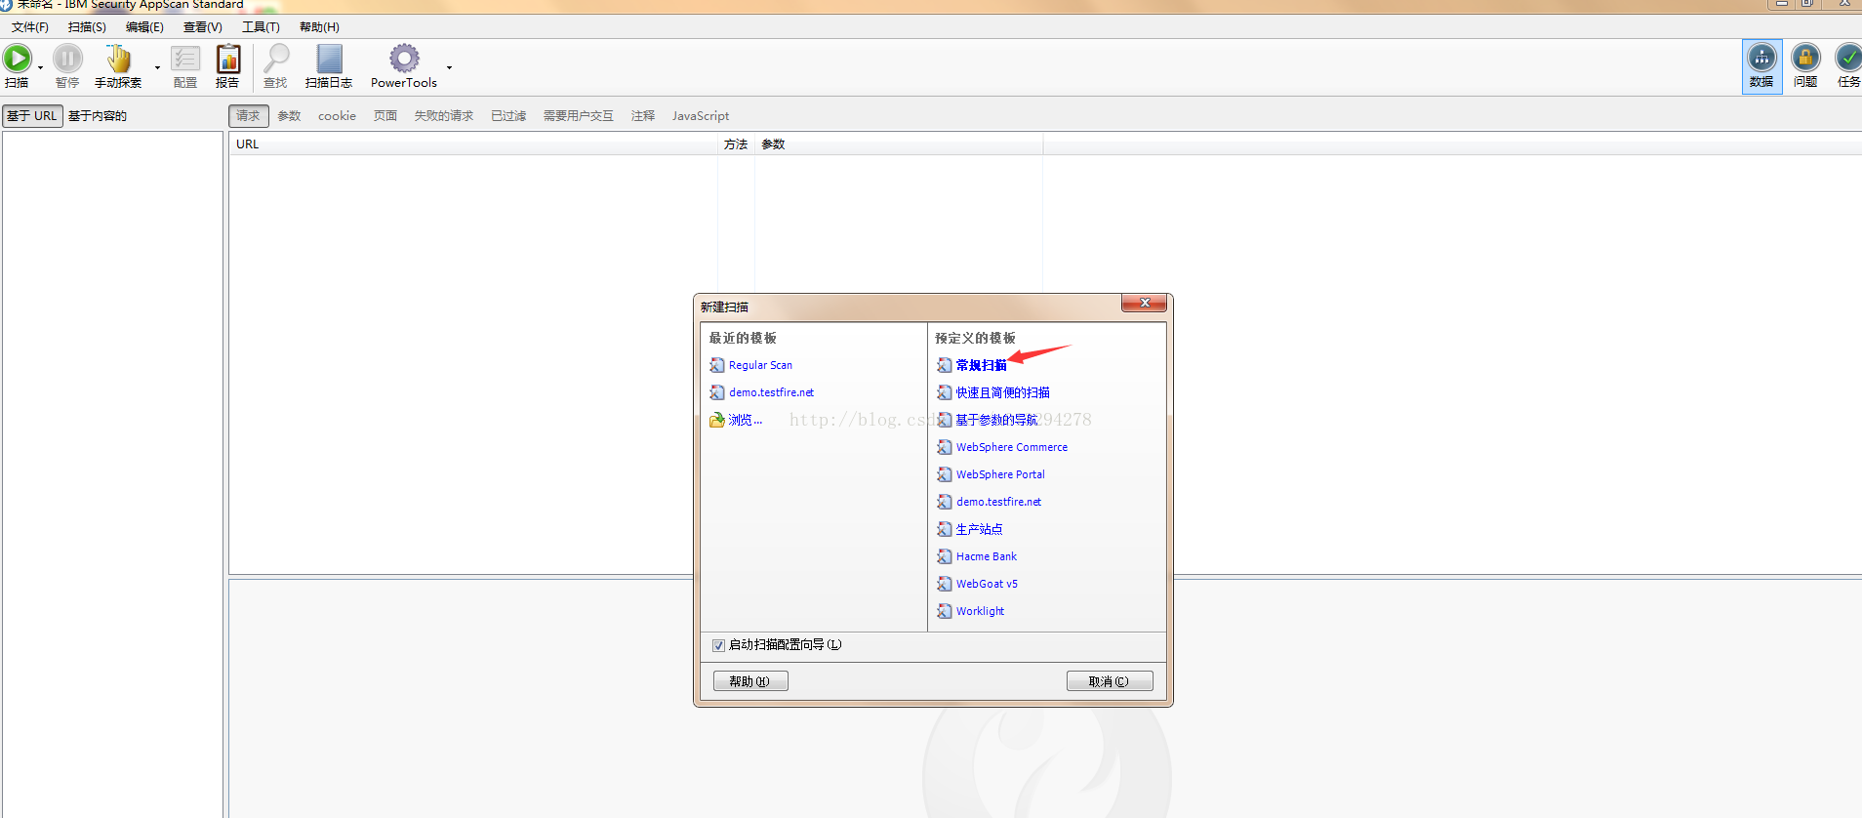Image resolution: width=1862 pixels, height=818 pixels.
Task: Click icon beside Hacme Bank template
Action: 945,556
